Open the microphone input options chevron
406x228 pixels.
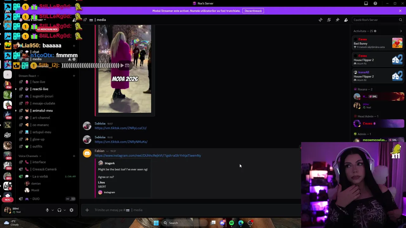click(53, 210)
